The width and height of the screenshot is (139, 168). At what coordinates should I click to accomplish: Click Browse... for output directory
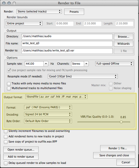click(123, 37)
